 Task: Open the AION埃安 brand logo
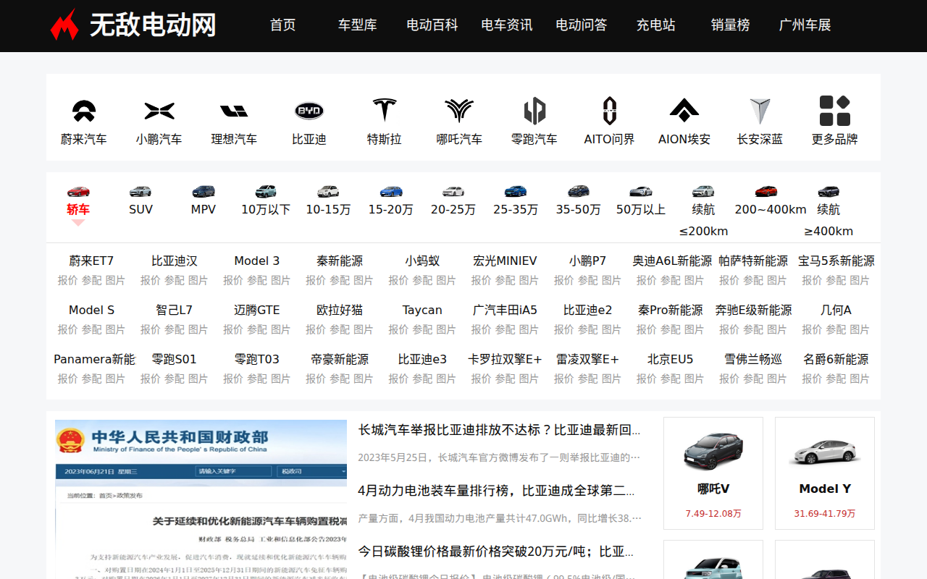(x=684, y=111)
